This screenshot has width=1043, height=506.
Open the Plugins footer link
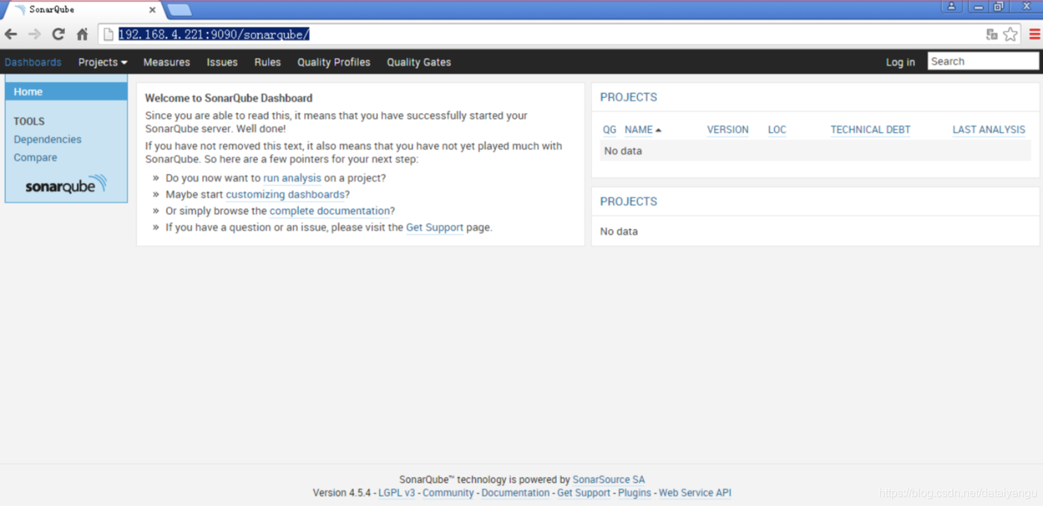[x=635, y=493]
